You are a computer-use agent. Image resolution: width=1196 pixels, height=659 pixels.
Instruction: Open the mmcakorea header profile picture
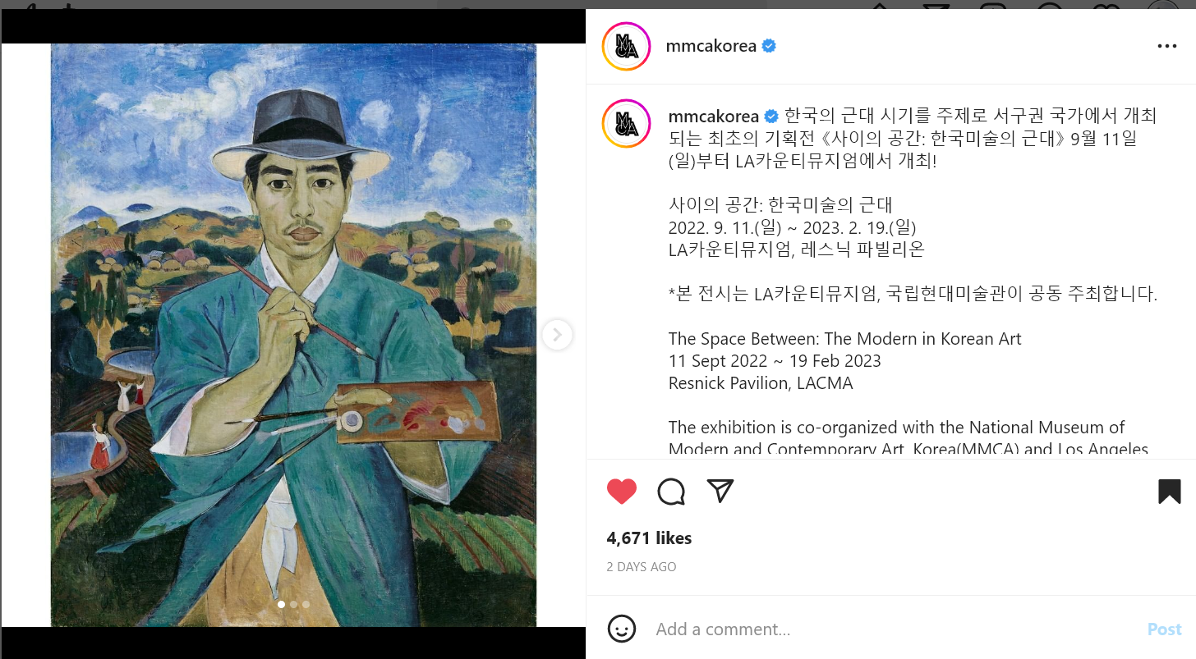coord(626,47)
